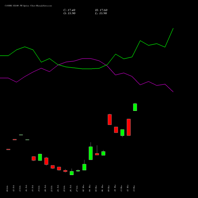Select the high value 'H: 17.60'
The image size is (198, 198).
[x=101, y=10]
